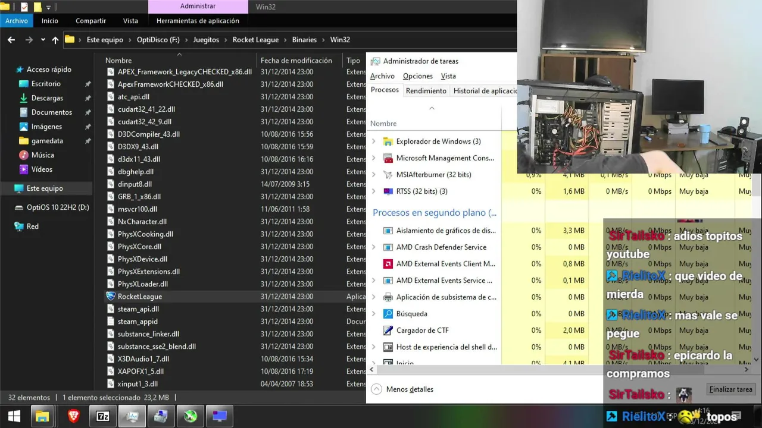Expand Explorador de Windows (3) process
The image size is (762, 428).
(374, 141)
